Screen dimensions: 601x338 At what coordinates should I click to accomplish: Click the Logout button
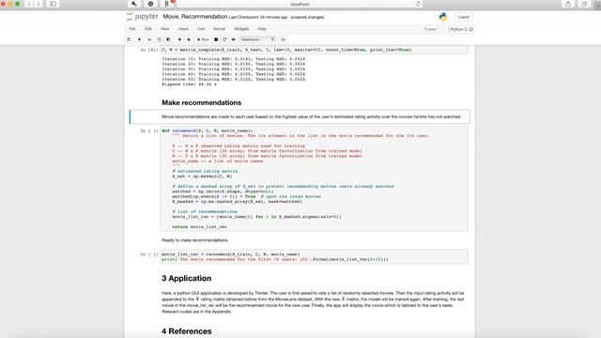(x=463, y=17)
